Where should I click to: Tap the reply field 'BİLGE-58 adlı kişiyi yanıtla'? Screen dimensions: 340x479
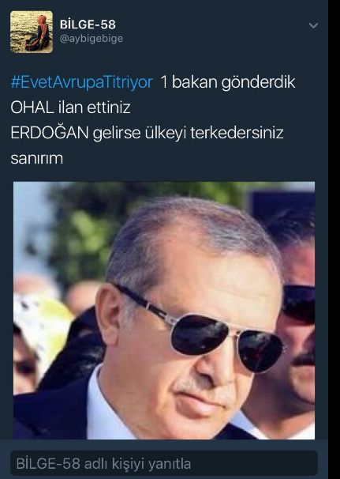click(164, 463)
